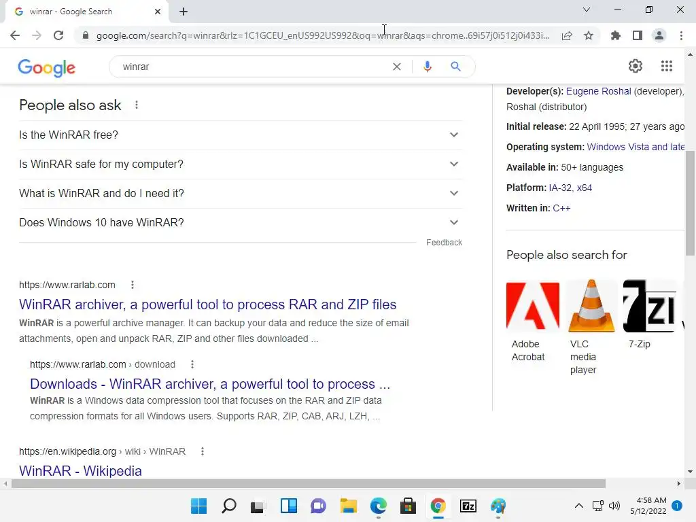The width and height of the screenshot is (696, 522).
Task: Open WinRAR archiver rarlab result title
Action: [208, 304]
